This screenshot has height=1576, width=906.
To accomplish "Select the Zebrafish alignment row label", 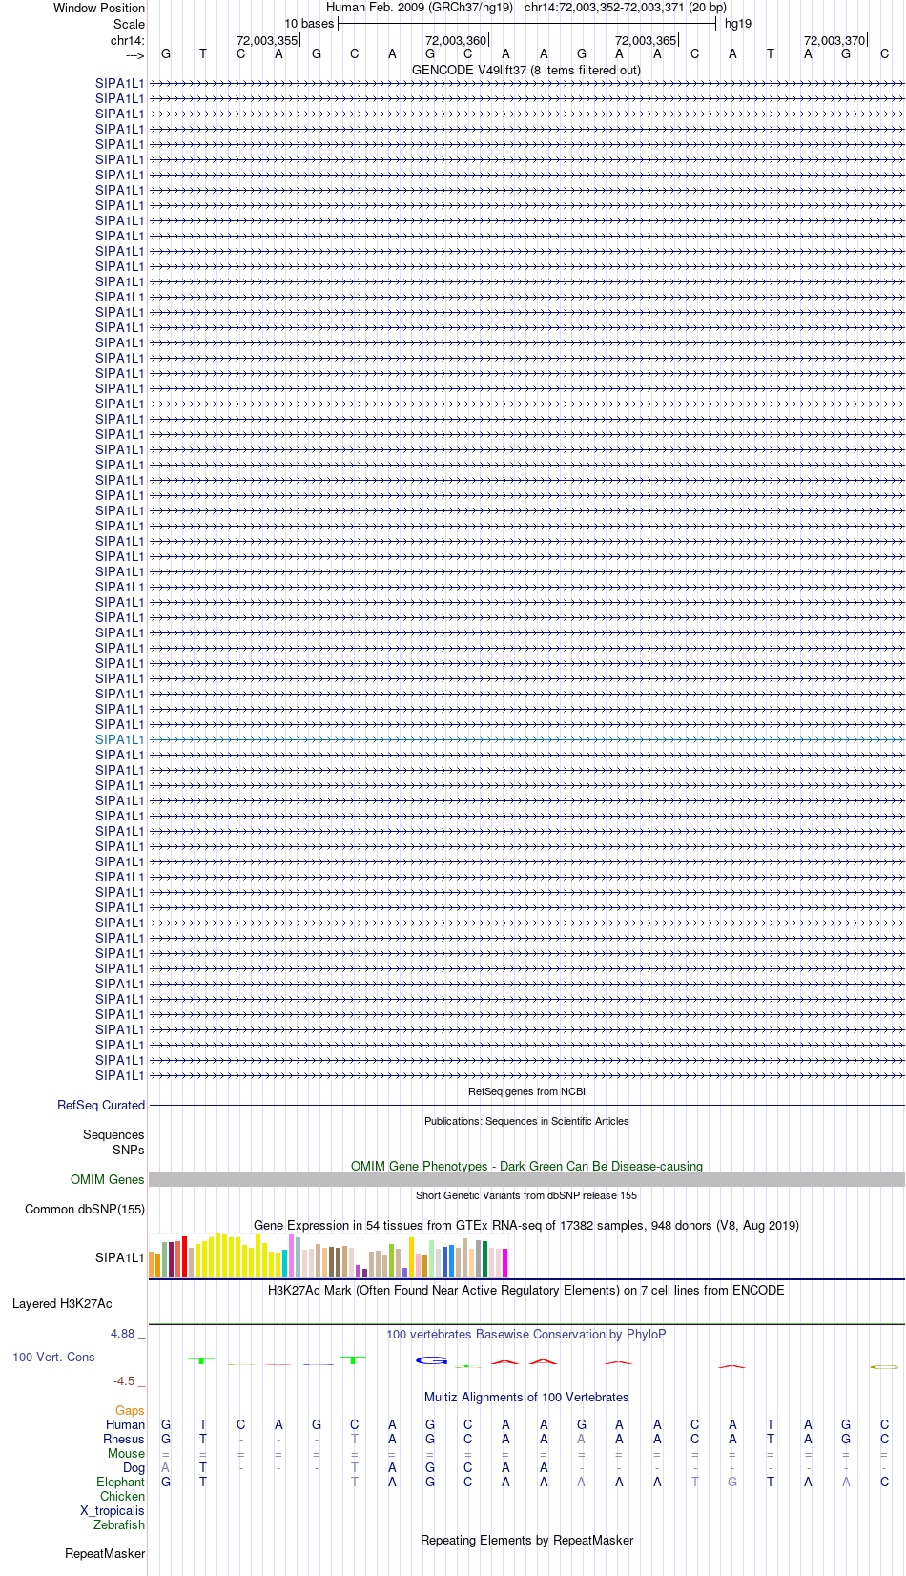I will click(x=119, y=1524).
